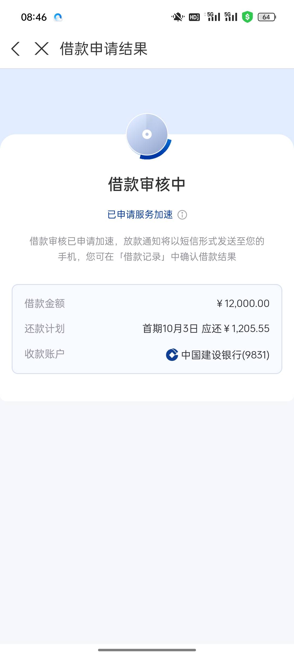
Task: Tap the first 5G signal strength icon
Action: coord(212,17)
